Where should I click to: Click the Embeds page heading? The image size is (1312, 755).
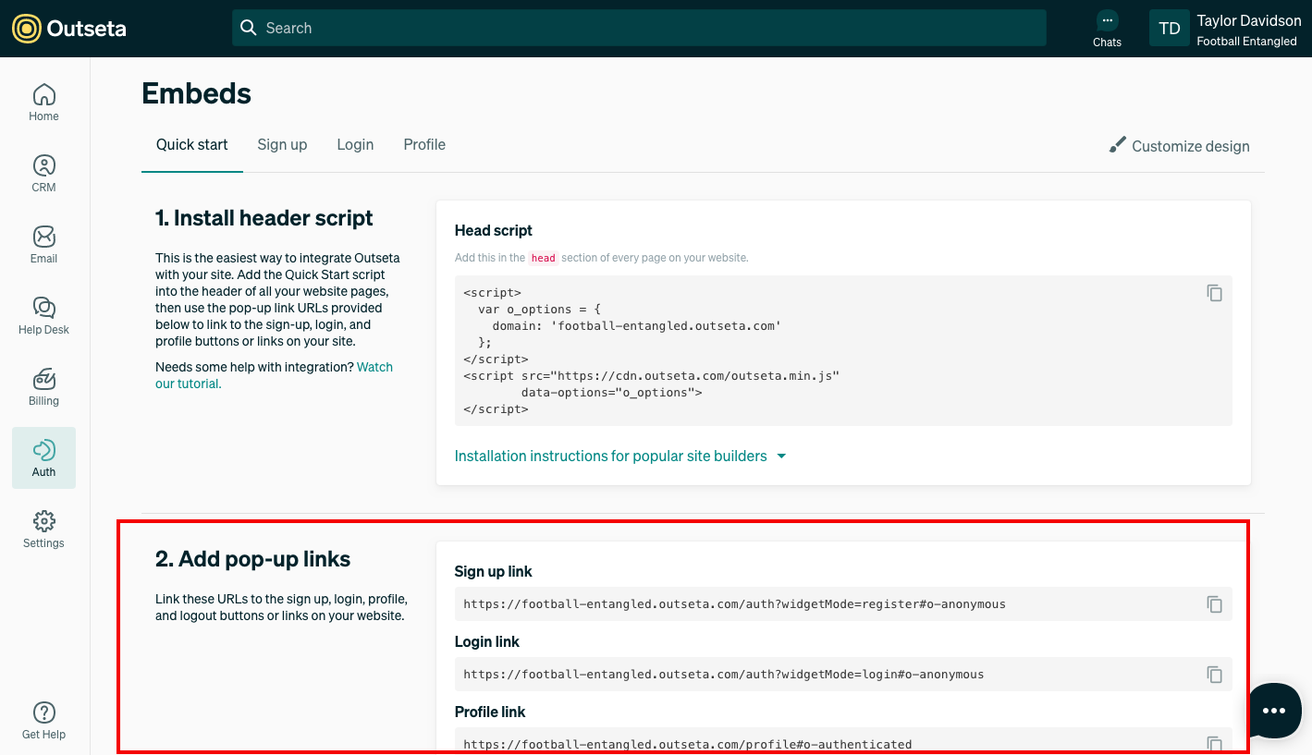tap(196, 93)
